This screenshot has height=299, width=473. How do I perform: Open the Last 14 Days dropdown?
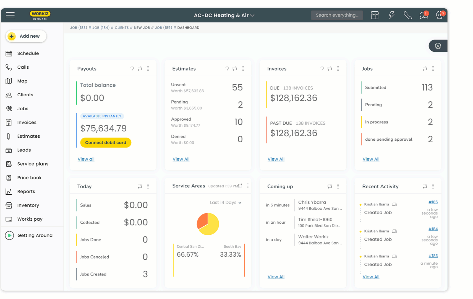click(225, 202)
